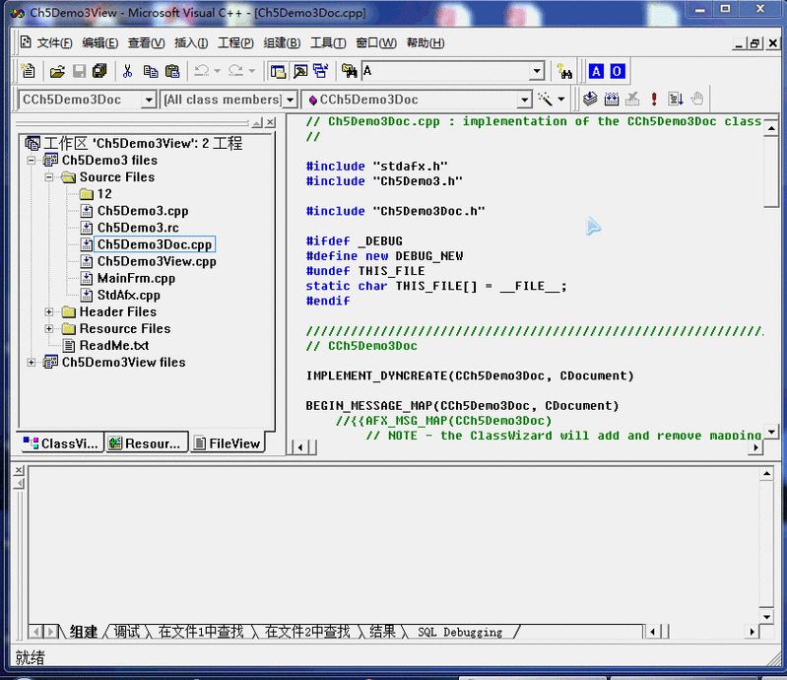Open the 帮助(H) menu
The width and height of the screenshot is (787, 680).
[426, 43]
